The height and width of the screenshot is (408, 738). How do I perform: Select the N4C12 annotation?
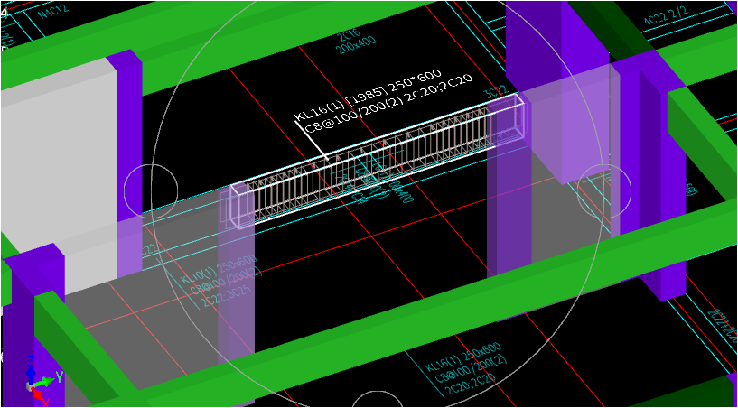(53, 11)
